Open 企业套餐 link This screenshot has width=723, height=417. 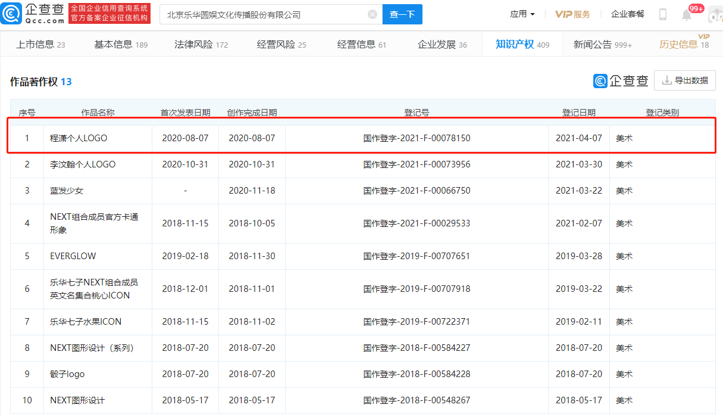point(628,14)
